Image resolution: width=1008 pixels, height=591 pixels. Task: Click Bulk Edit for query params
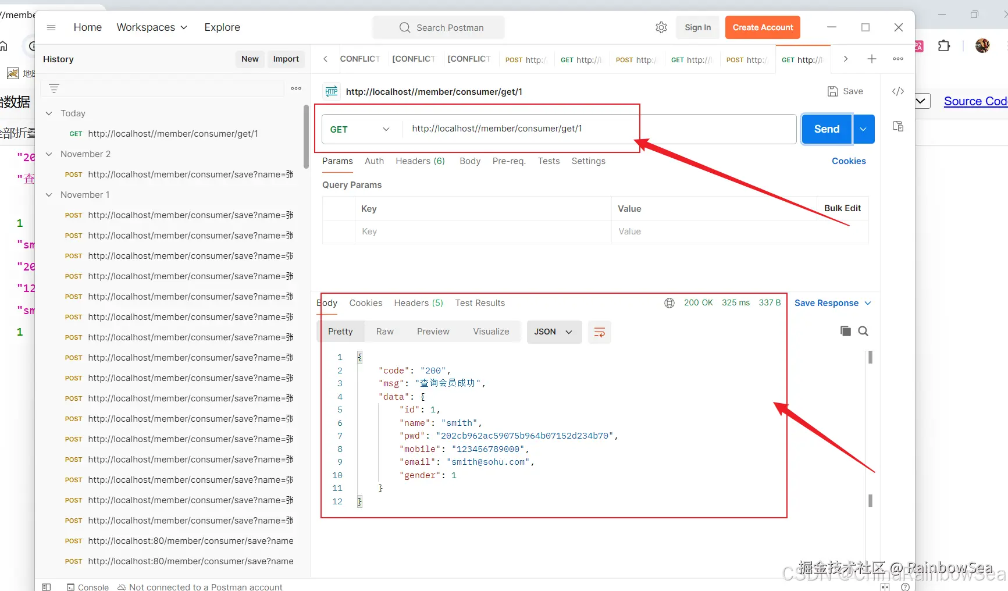[842, 208]
